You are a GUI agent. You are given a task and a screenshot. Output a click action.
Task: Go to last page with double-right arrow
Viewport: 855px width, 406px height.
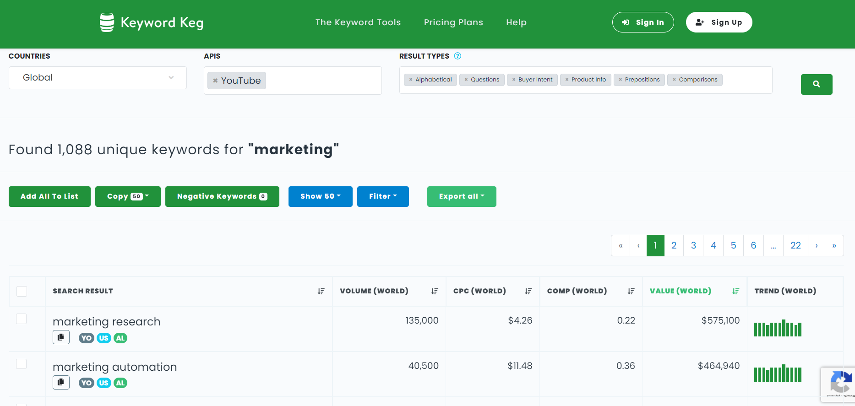[834, 246]
